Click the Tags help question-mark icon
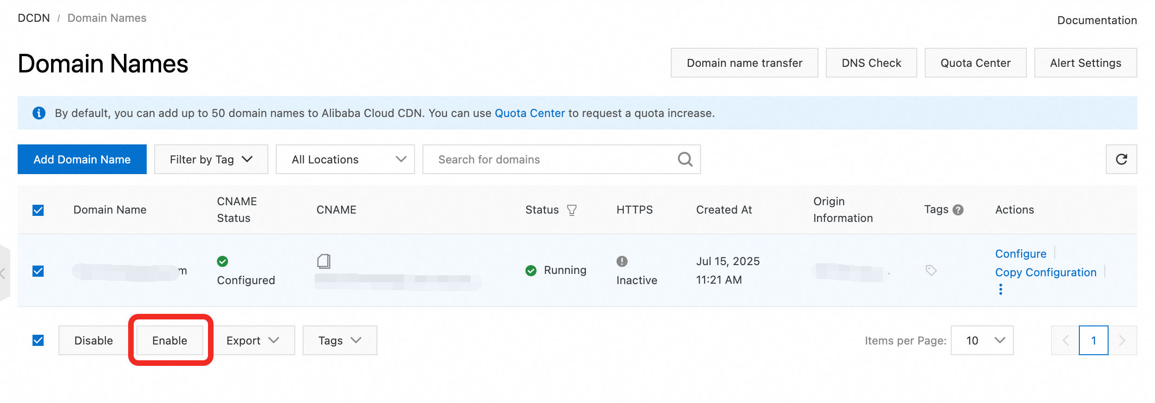 coord(958,210)
